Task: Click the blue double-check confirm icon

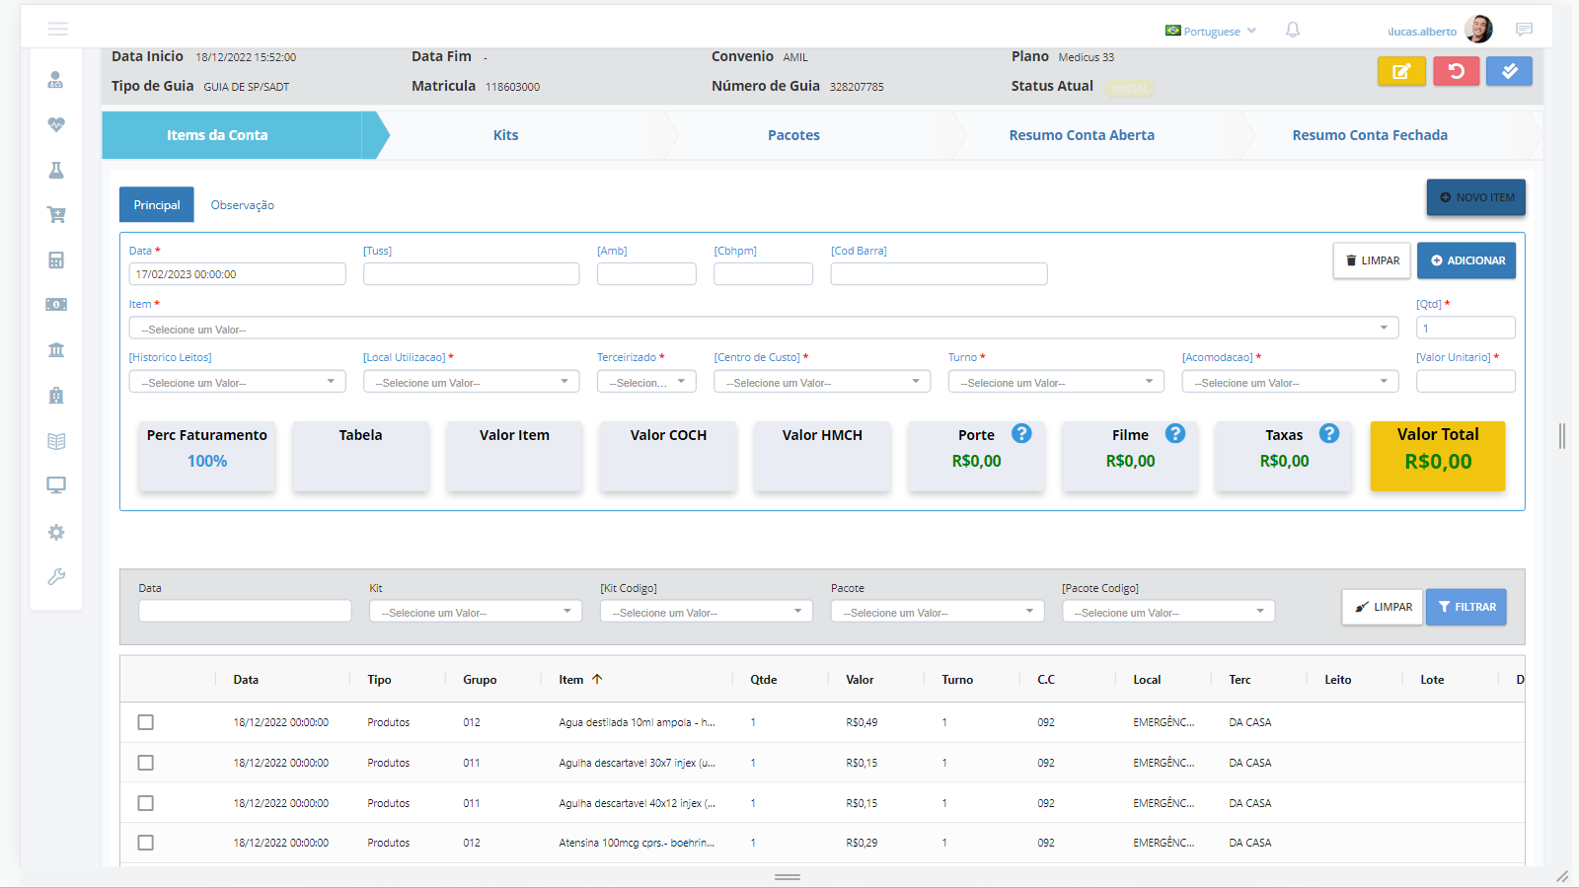Action: click(1509, 71)
